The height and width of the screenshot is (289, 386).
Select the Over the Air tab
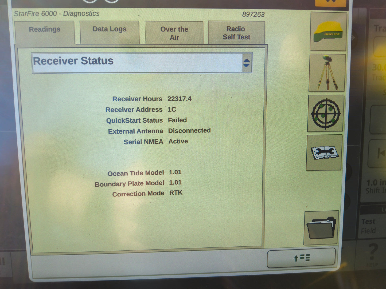click(x=174, y=33)
